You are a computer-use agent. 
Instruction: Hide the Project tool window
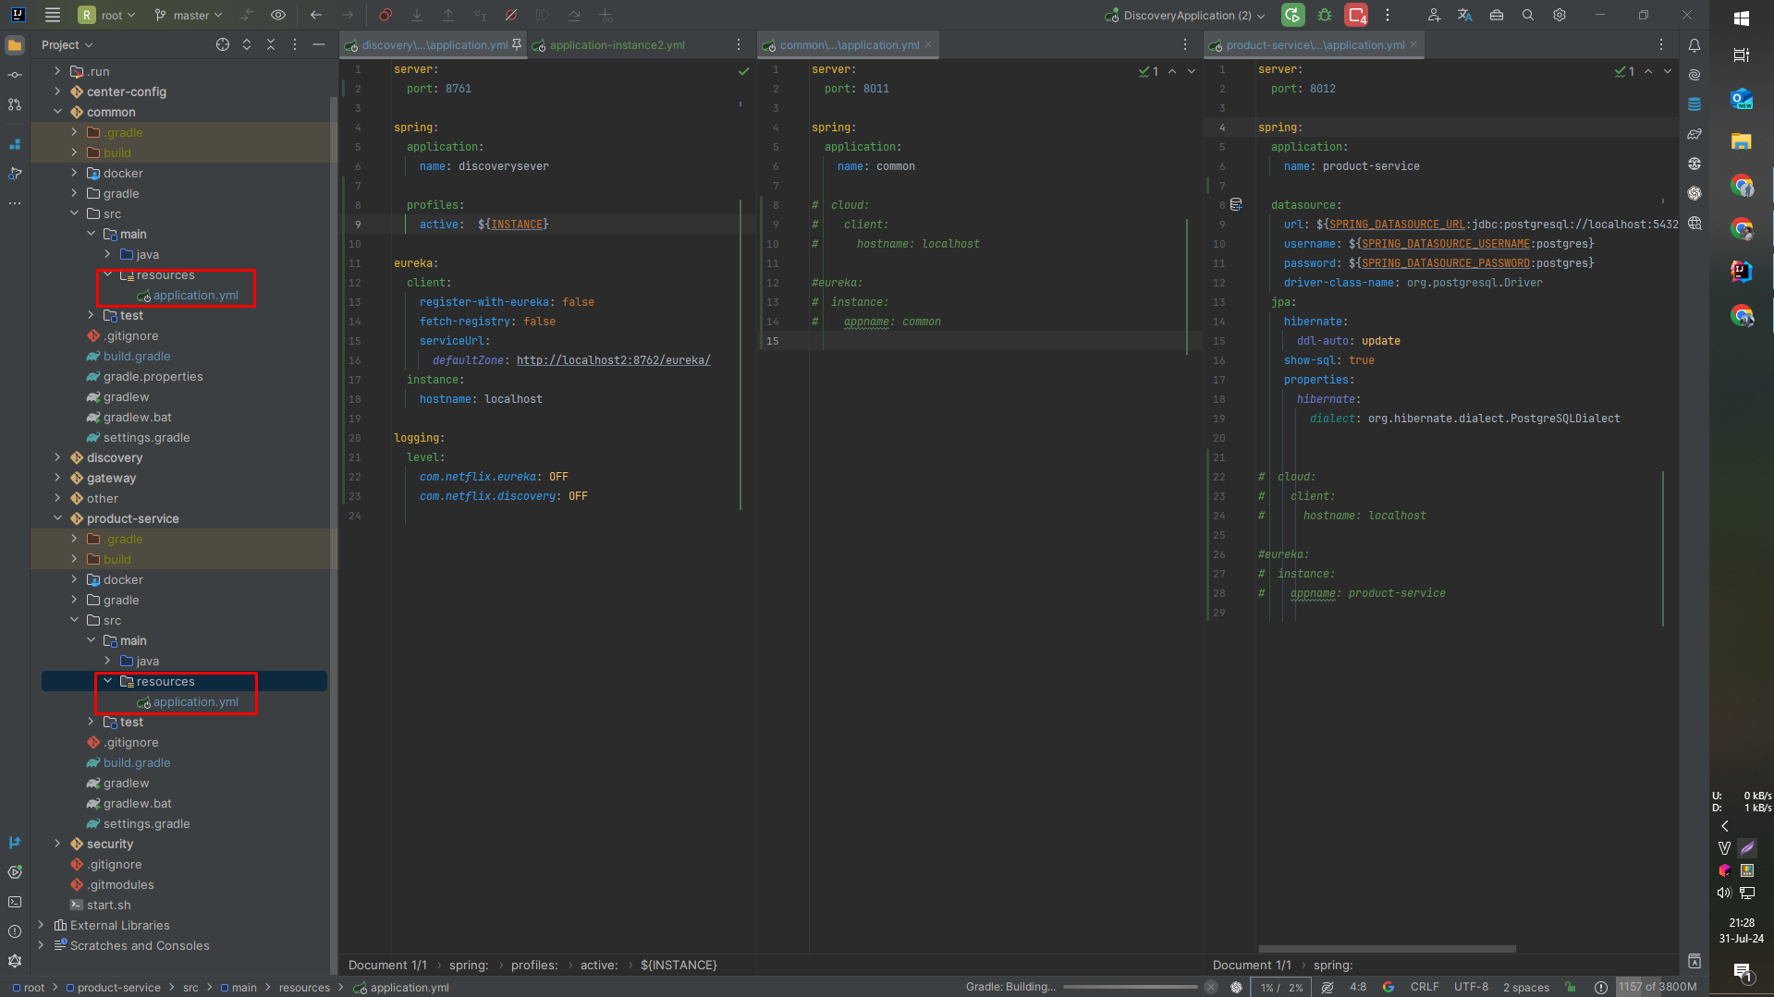tap(319, 44)
